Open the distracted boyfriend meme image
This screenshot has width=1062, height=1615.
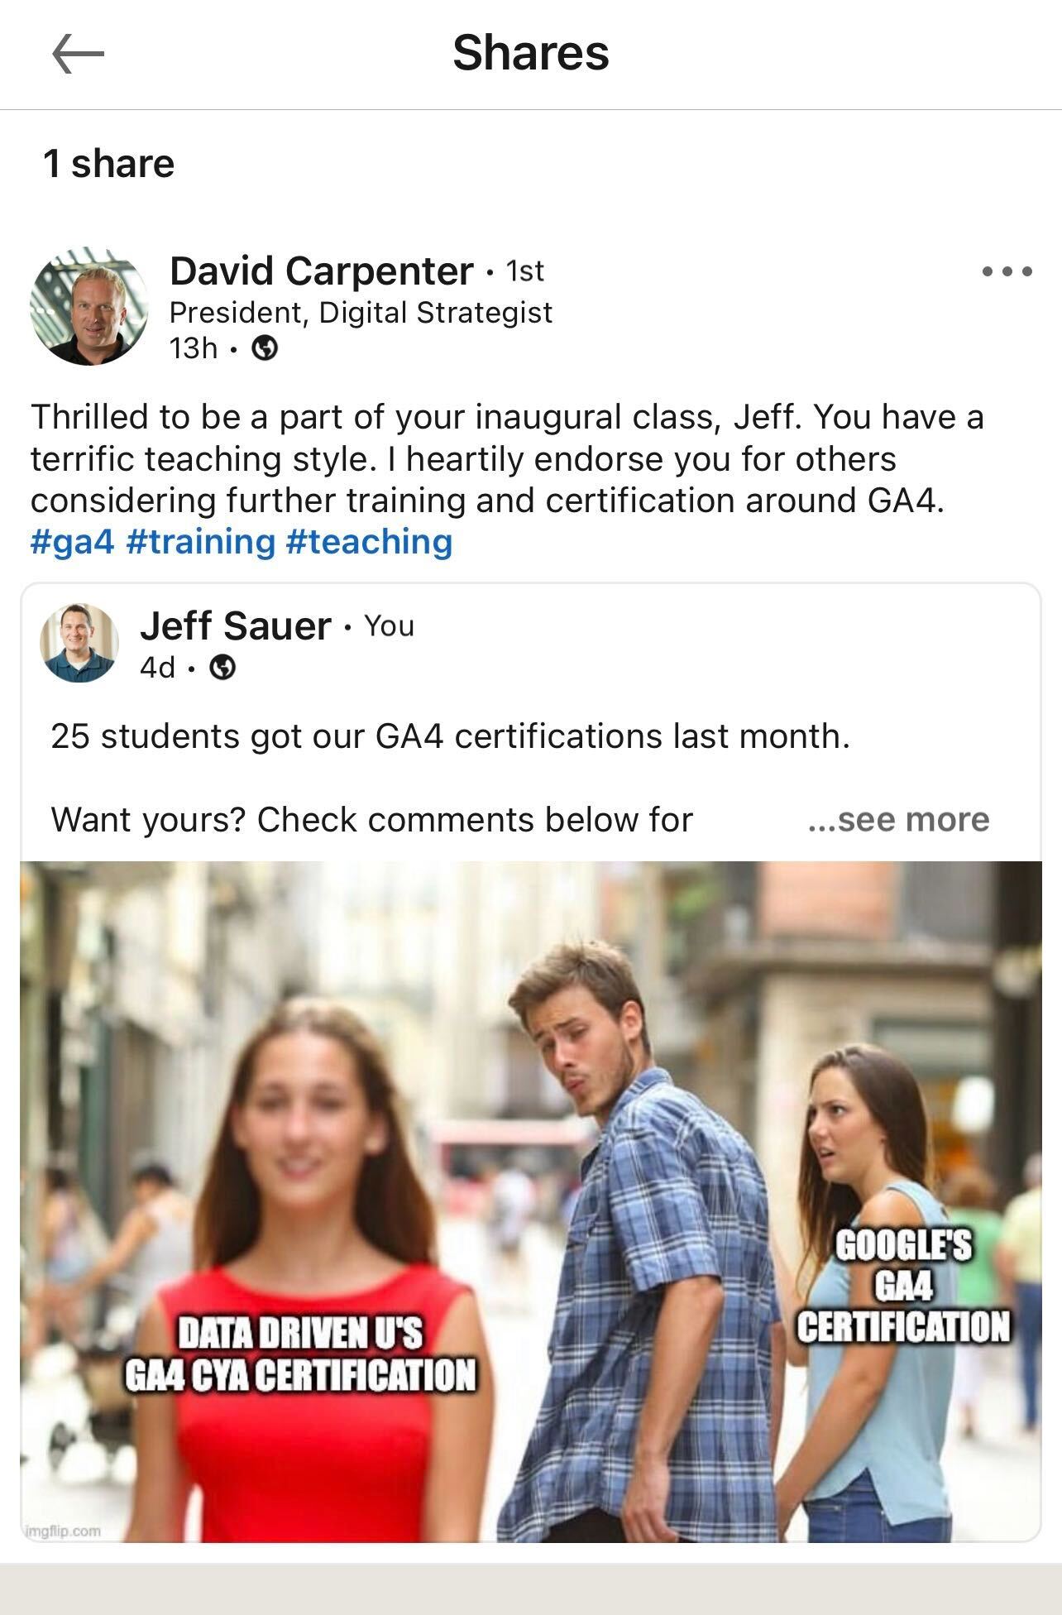(531, 1201)
